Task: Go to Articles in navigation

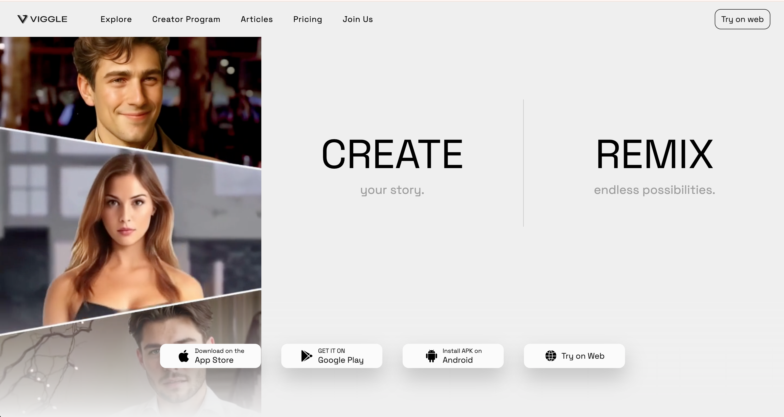Action: coord(257,19)
